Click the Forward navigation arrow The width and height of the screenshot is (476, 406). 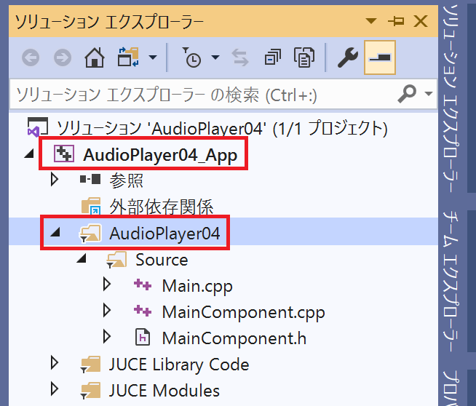click(63, 57)
